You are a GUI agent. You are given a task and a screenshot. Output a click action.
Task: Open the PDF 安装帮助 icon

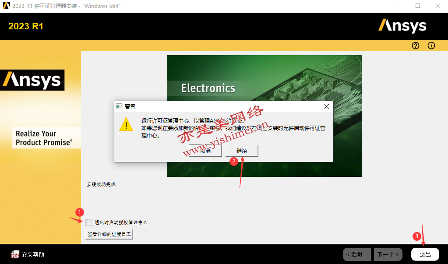pyautogui.click(x=15, y=254)
